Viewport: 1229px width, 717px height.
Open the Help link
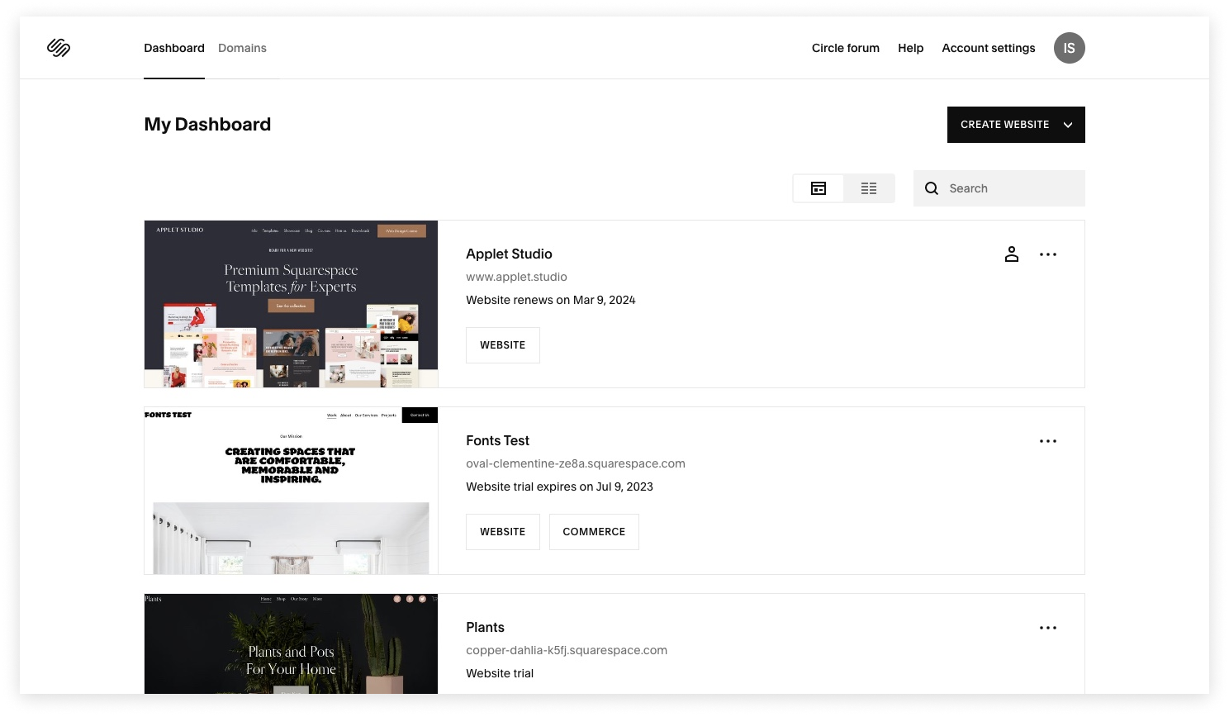911,48
